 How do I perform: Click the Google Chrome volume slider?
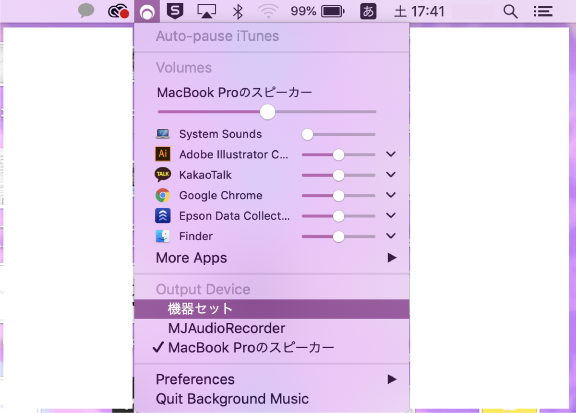(x=338, y=195)
